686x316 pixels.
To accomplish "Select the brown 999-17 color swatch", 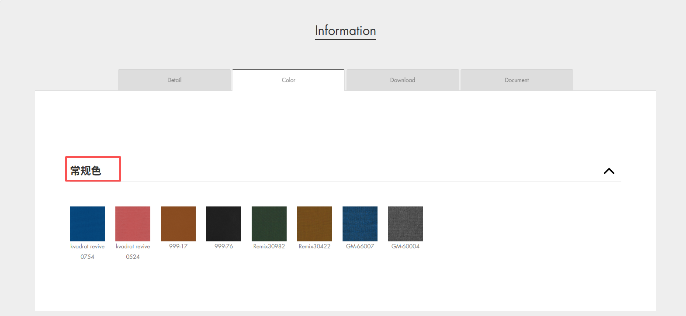I will (178, 223).
